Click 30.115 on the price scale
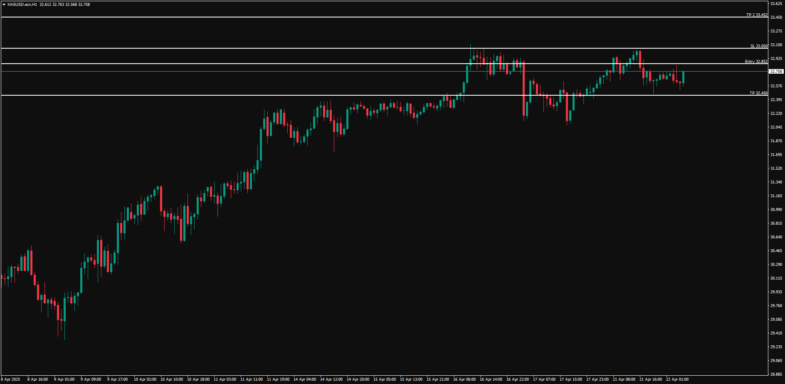Image resolution: width=785 pixels, height=384 pixels. coord(776,278)
